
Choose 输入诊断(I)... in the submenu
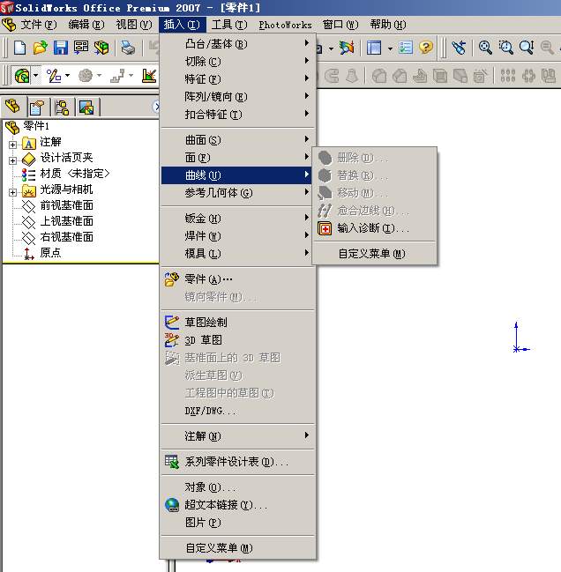[x=374, y=228]
